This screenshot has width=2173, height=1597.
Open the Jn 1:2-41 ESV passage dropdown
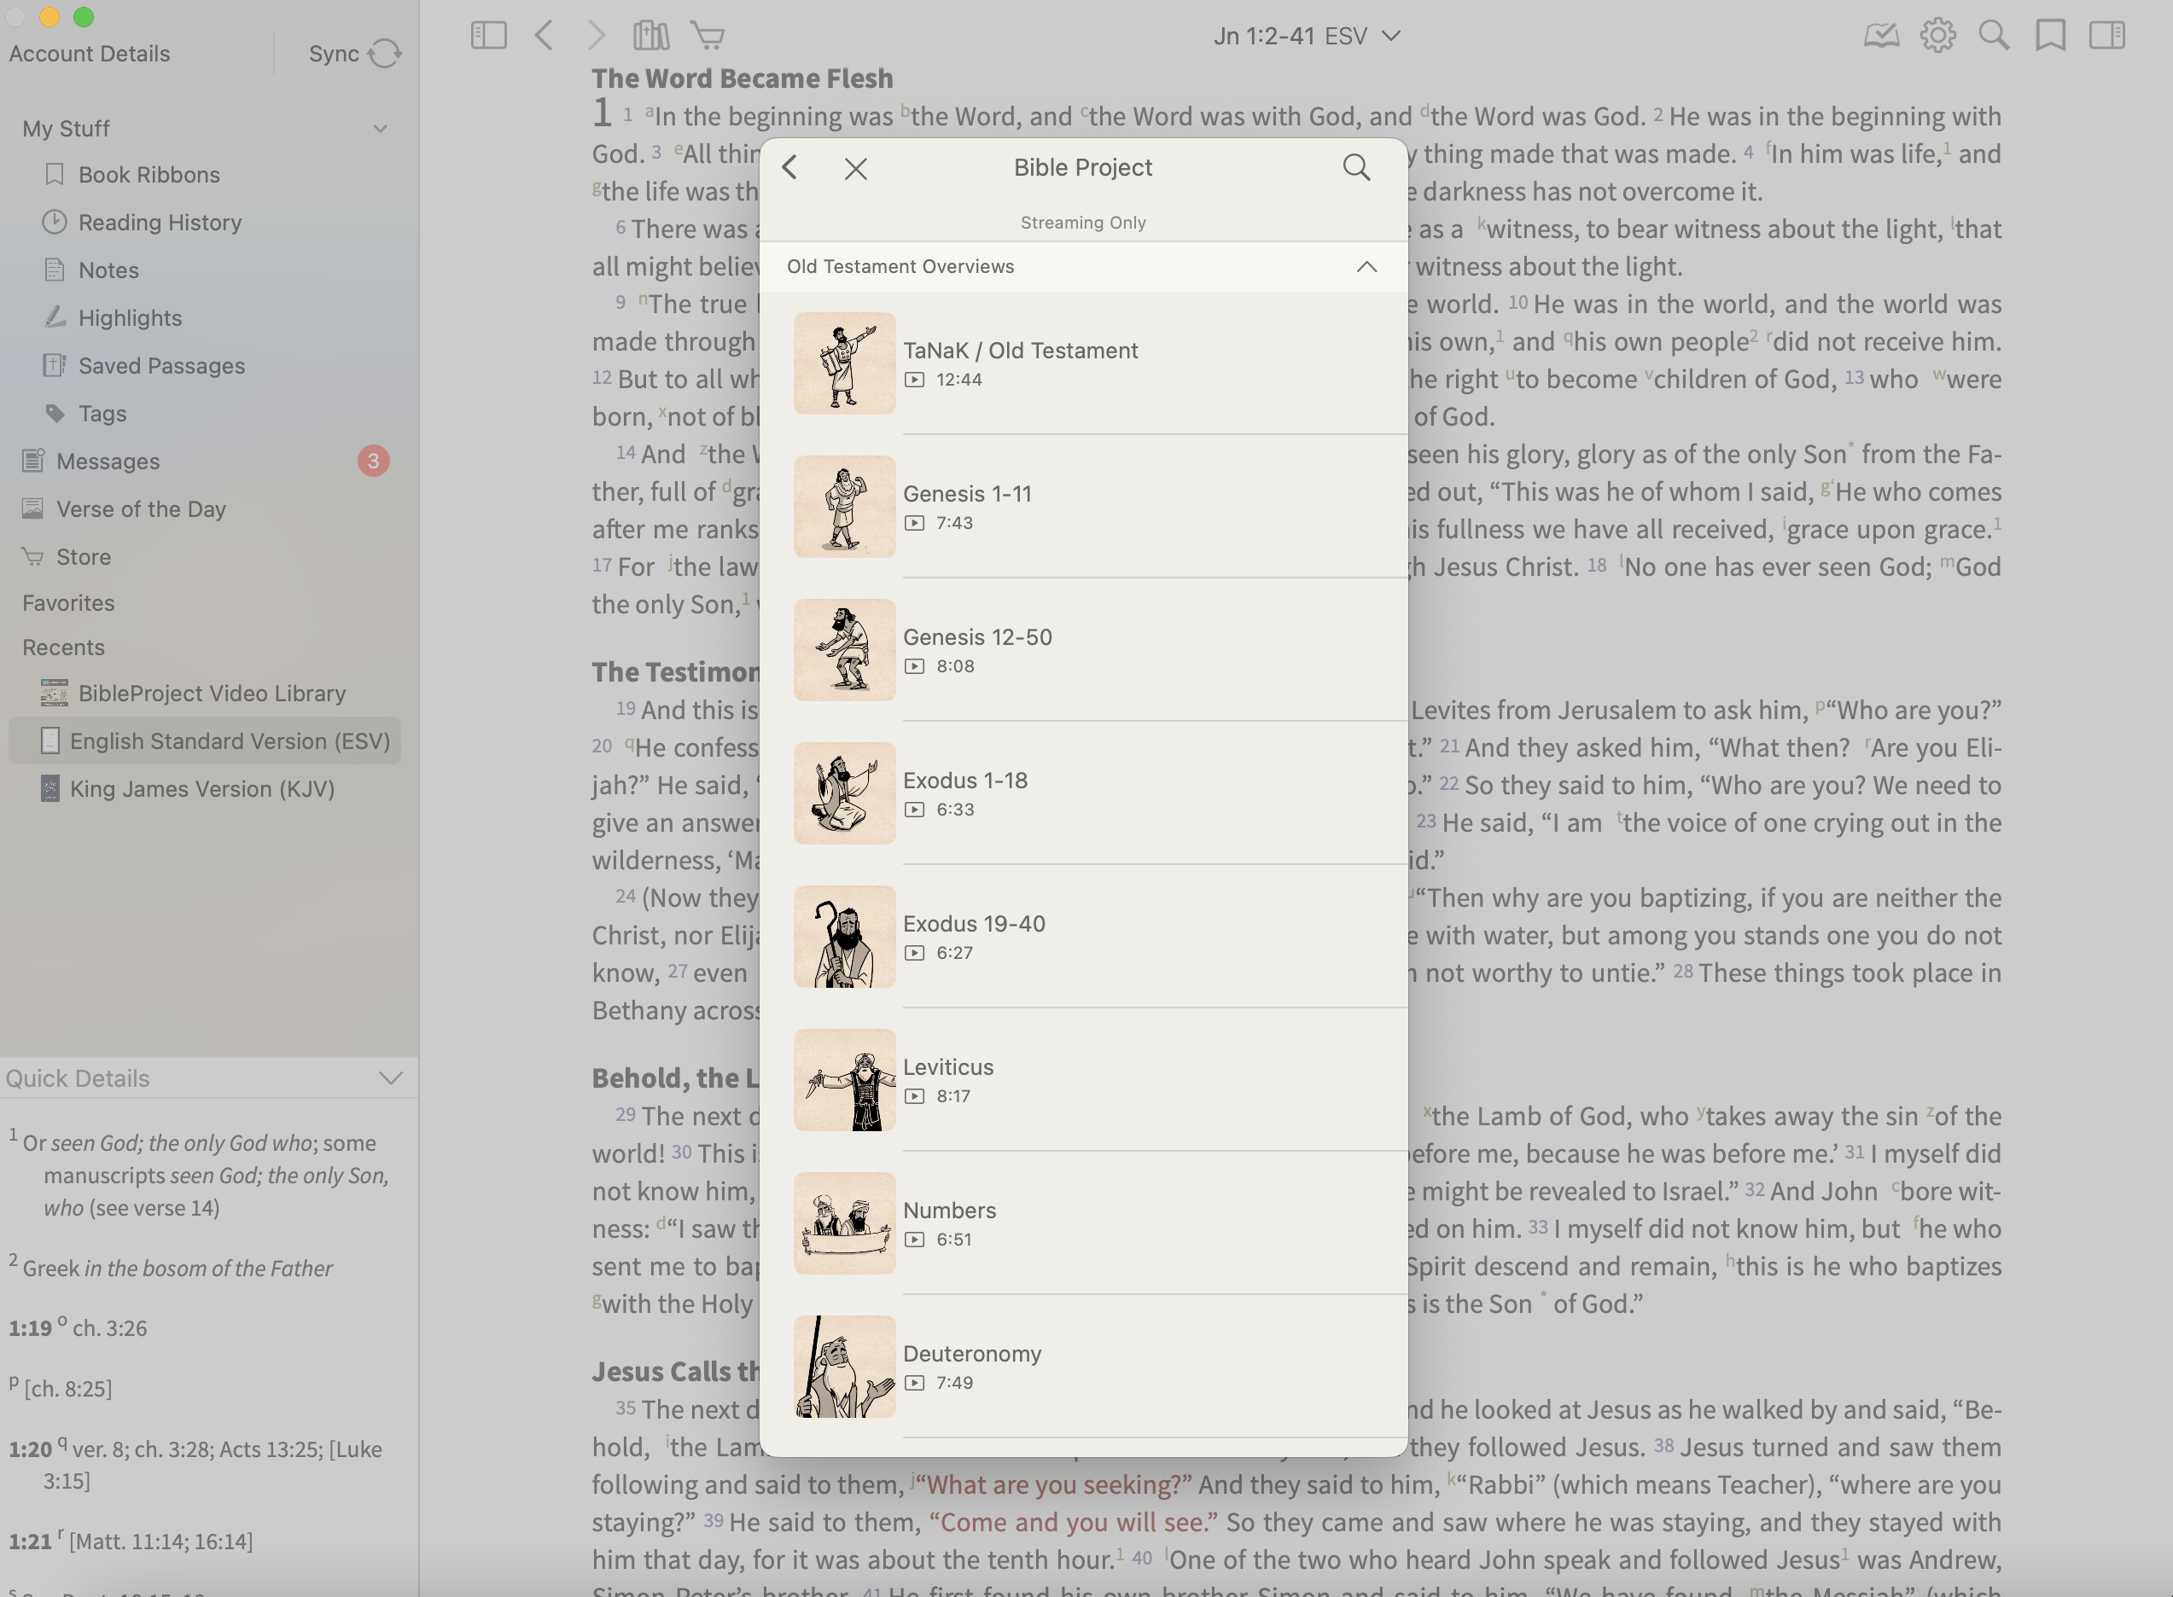point(1306,36)
